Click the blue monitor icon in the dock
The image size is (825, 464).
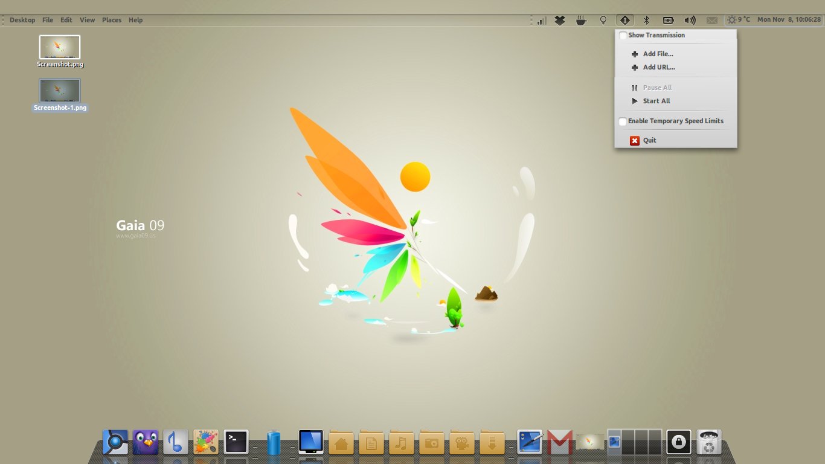point(311,442)
